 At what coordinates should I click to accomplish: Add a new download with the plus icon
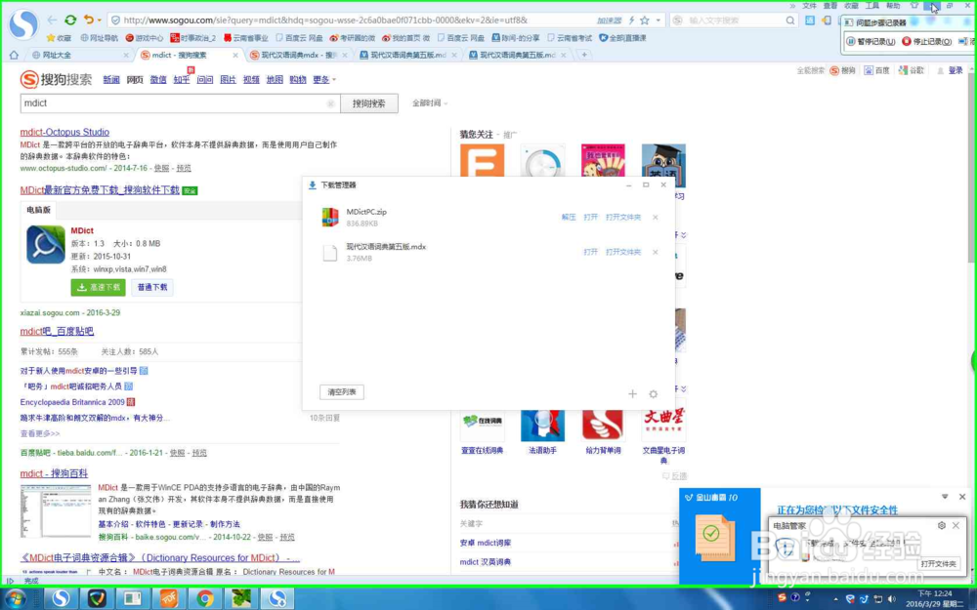tap(632, 394)
